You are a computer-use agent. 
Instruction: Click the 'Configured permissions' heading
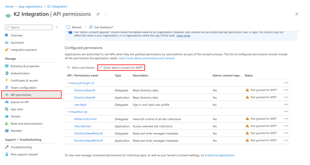(84, 48)
